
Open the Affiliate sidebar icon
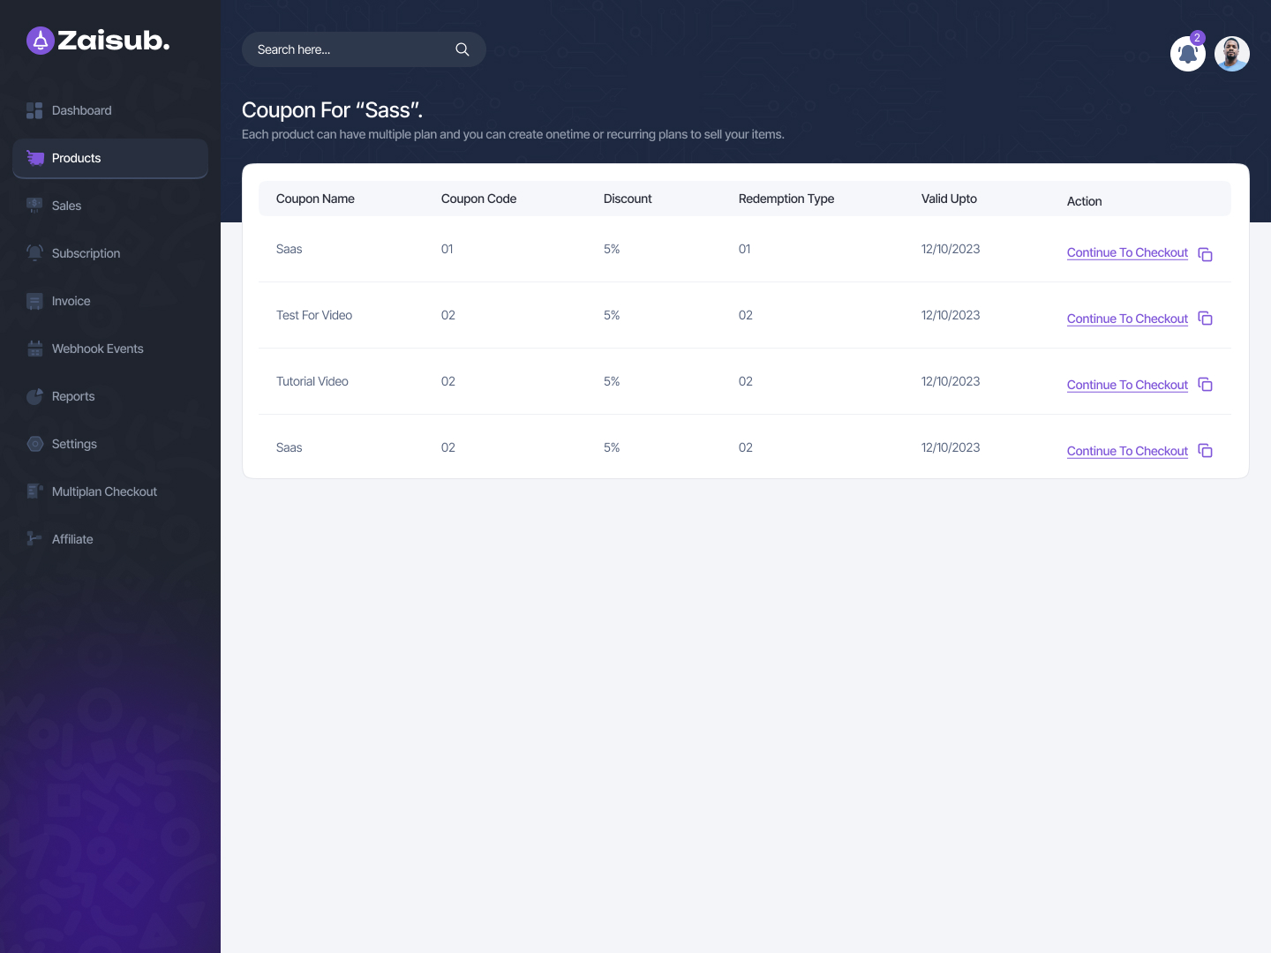34,539
